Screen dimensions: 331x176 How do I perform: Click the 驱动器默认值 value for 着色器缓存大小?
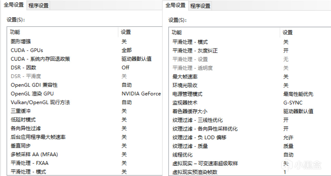click(298, 111)
